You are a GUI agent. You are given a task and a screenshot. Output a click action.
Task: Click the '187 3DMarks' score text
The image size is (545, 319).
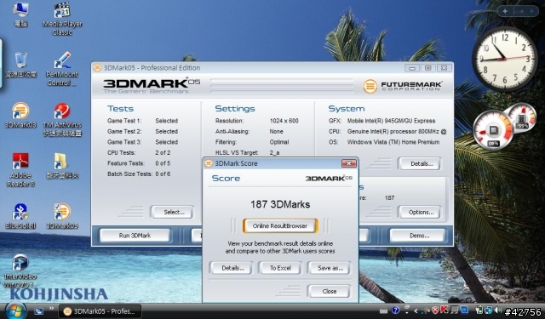(280, 204)
